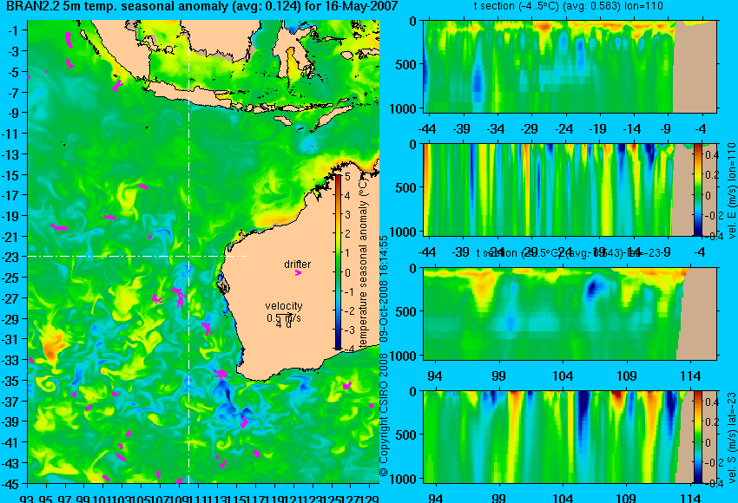Click latitude tick '-23' on the main map
The width and height of the screenshot is (738, 503).
pyautogui.click(x=10, y=258)
